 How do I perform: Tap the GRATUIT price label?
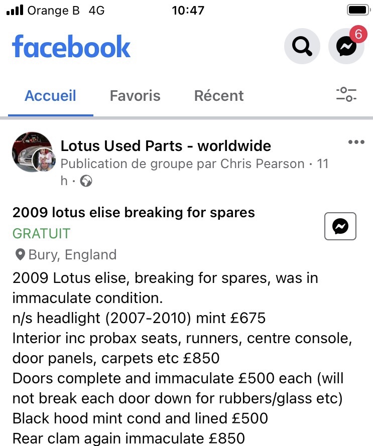(41, 233)
